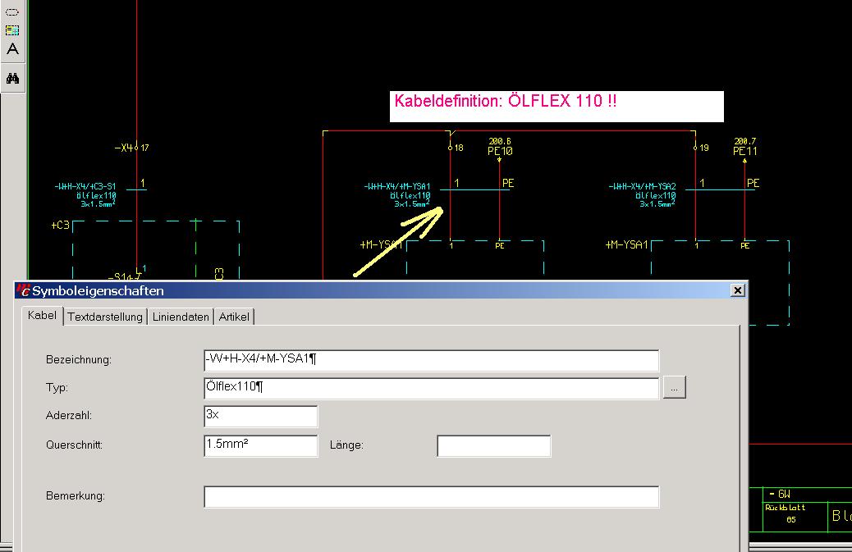This screenshot has width=852, height=552.
Task: Click the PE10 label in the schematic
Action: click(x=500, y=151)
